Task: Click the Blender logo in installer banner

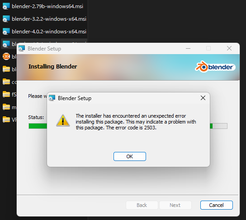Action: click(215, 67)
